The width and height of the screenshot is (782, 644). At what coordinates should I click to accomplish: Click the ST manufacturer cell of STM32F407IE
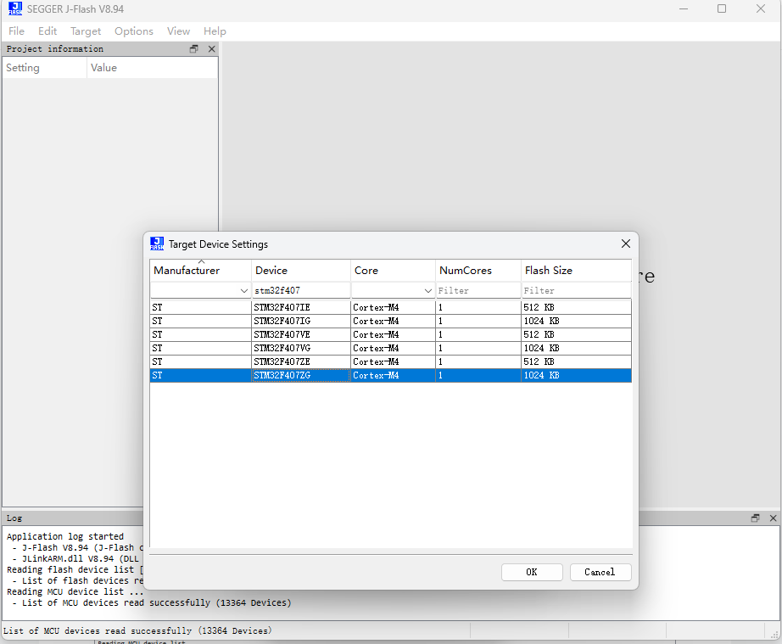click(200, 307)
